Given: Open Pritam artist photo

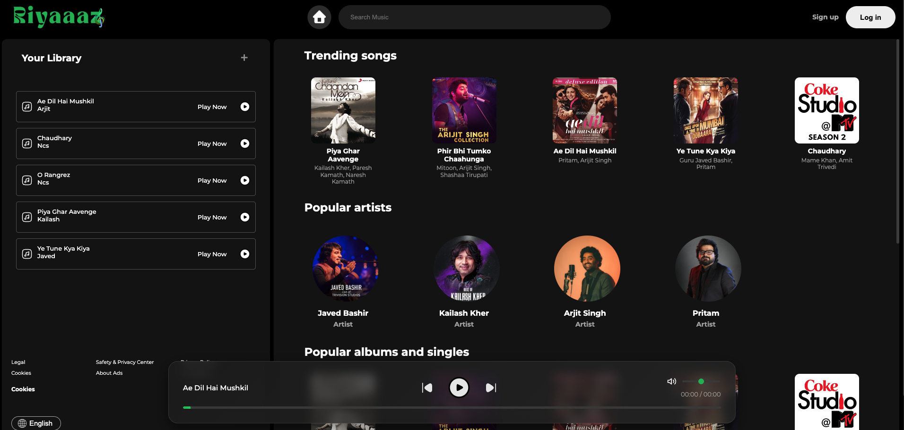Looking at the screenshot, I should pos(708,269).
